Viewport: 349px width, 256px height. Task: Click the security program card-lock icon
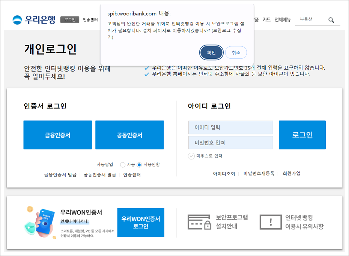[199, 222]
